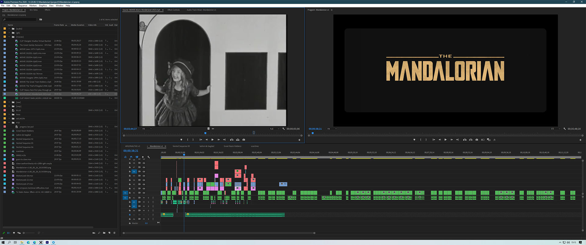Screen dimensions: 586x245
Task: Switch to Great Reain Robbery sequence tab
Action: (233, 146)
